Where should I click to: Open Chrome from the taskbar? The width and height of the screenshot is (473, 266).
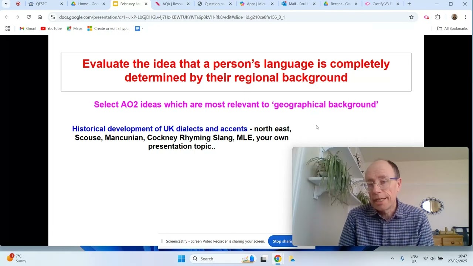[278, 259]
